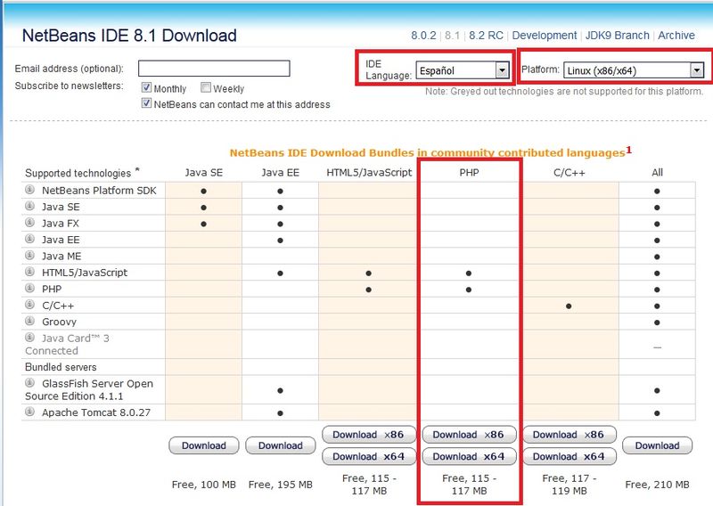The image size is (713, 506).
Task: Click the C/C++ column header
Action: pos(570,173)
